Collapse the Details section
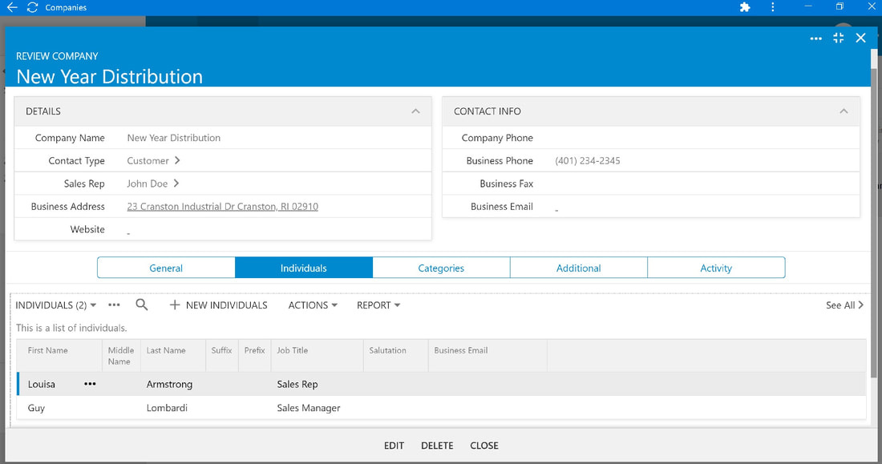Screen dimensions: 882x464 (415, 111)
